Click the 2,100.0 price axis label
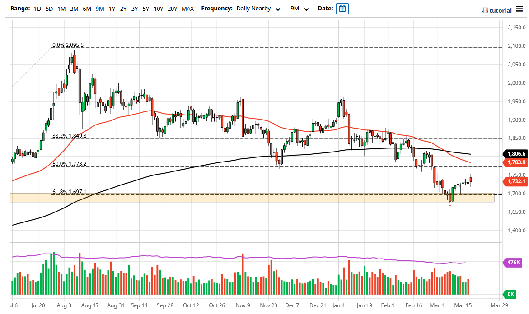Viewport: 529px width, 314px height. [x=516, y=46]
